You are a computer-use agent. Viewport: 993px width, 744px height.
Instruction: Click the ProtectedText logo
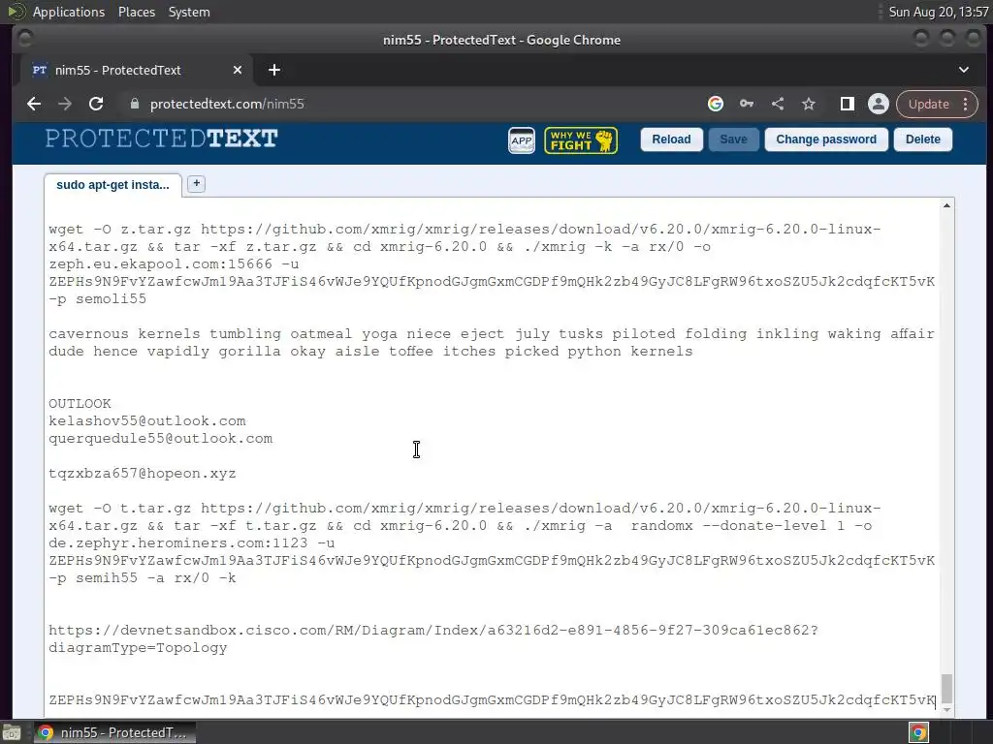pyautogui.click(x=162, y=139)
